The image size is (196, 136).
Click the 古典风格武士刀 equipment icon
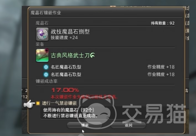(42, 55)
